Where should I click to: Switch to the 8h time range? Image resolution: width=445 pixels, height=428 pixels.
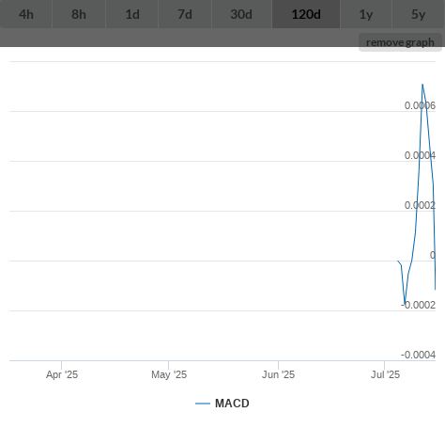coord(79,14)
